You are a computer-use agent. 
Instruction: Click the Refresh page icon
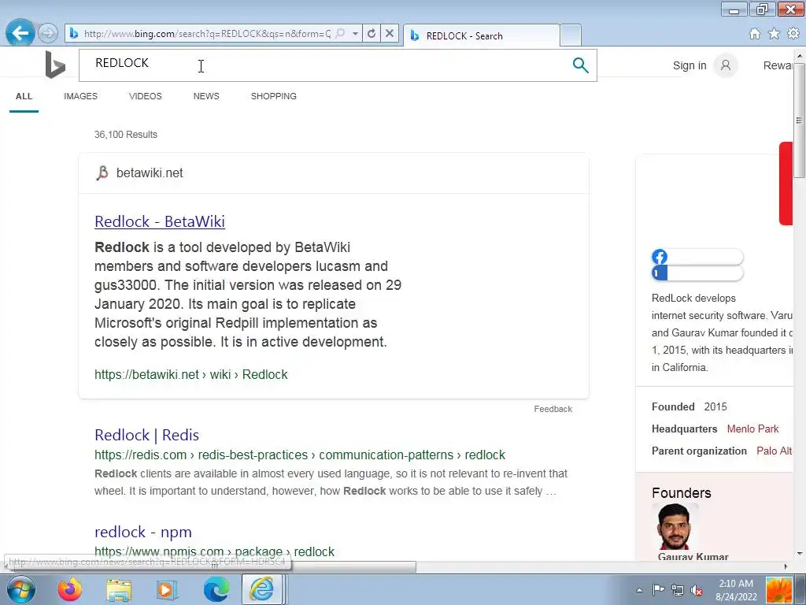372,33
